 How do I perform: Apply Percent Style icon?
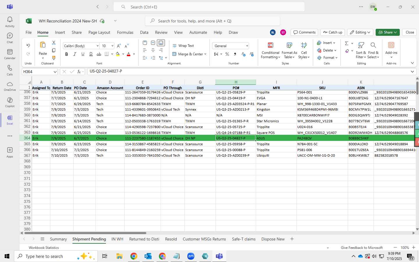click(227, 54)
